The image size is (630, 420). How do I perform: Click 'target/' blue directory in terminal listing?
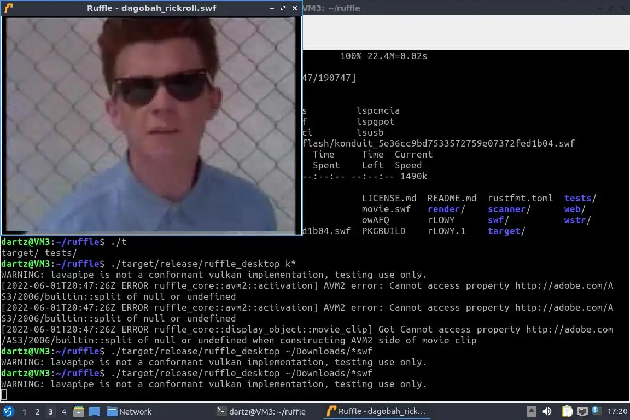pyautogui.click(x=506, y=231)
